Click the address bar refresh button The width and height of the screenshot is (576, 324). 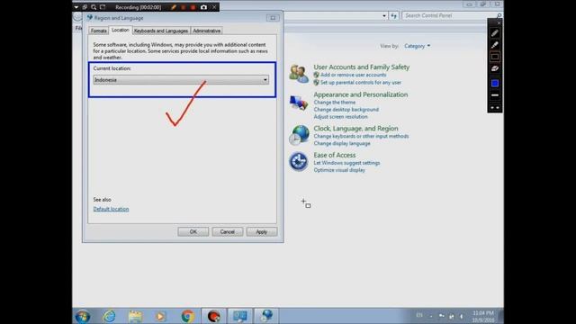(x=394, y=15)
